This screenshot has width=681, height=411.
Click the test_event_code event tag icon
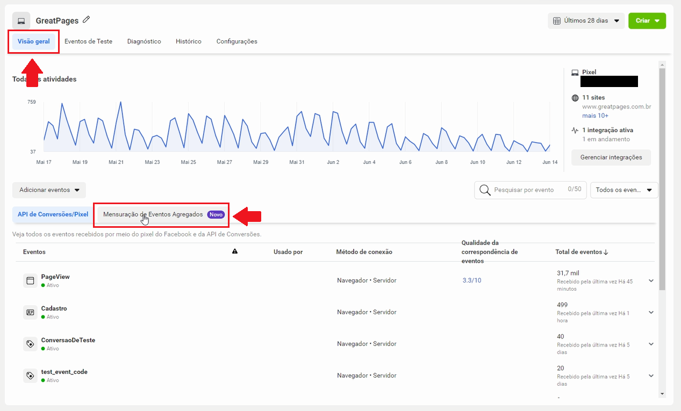(30, 376)
